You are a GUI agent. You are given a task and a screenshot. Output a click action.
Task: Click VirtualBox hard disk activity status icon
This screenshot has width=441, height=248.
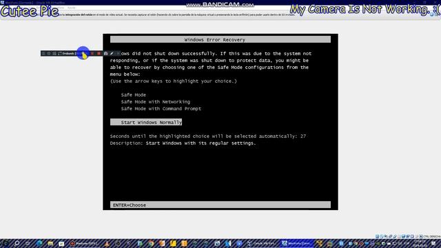[377, 236]
